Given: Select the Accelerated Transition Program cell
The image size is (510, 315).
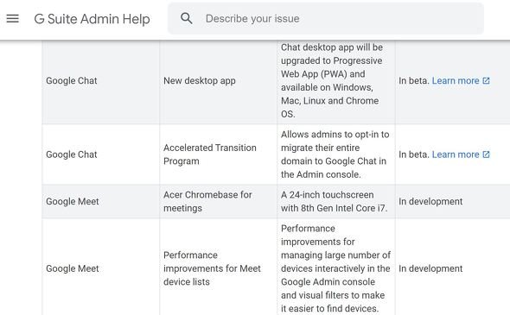Looking at the screenshot, I should coord(218,154).
